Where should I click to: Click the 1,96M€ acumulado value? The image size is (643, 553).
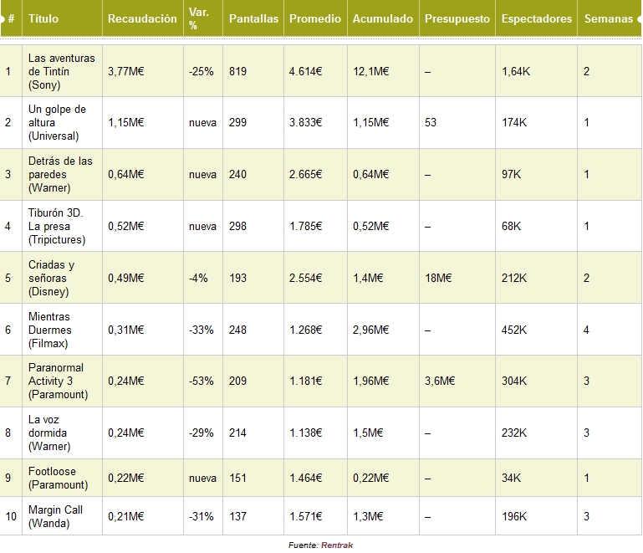pyautogui.click(x=370, y=381)
